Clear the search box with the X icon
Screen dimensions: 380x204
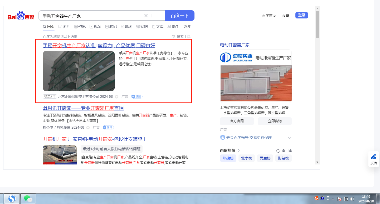coord(146,16)
